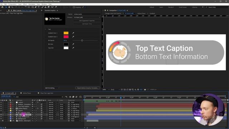The image size is (229, 129).
Task: Open the Add Formatting dropdown
Action: (52, 88)
